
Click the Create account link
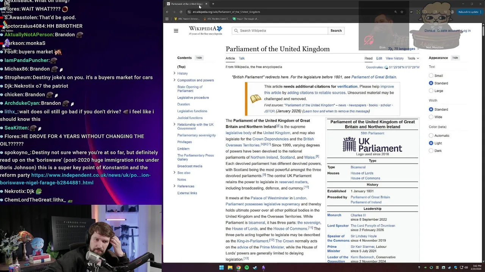click(x=448, y=31)
